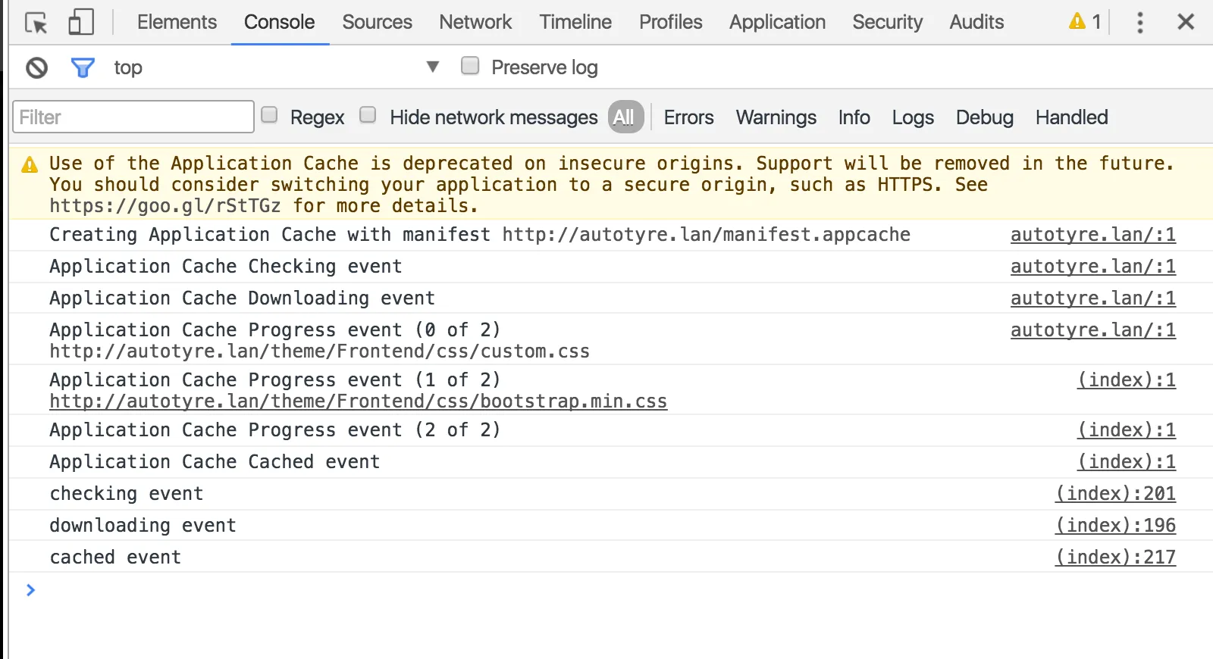Enable the Preserve log checkbox

(x=470, y=66)
